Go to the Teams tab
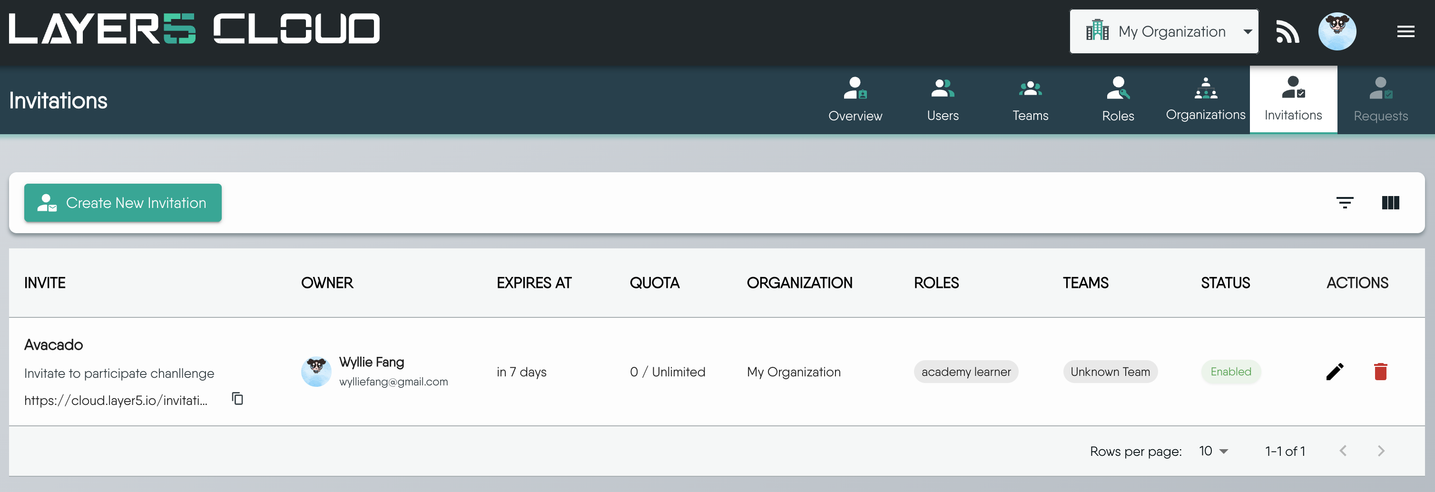1435x492 pixels. (x=1030, y=99)
